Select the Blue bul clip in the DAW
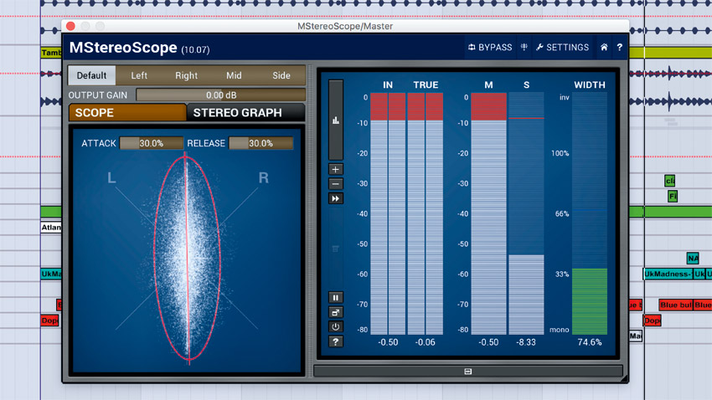The image size is (712, 400). [x=676, y=305]
